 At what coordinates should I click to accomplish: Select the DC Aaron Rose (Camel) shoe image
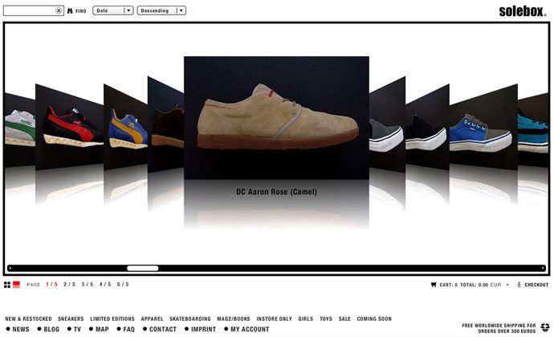(x=277, y=118)
